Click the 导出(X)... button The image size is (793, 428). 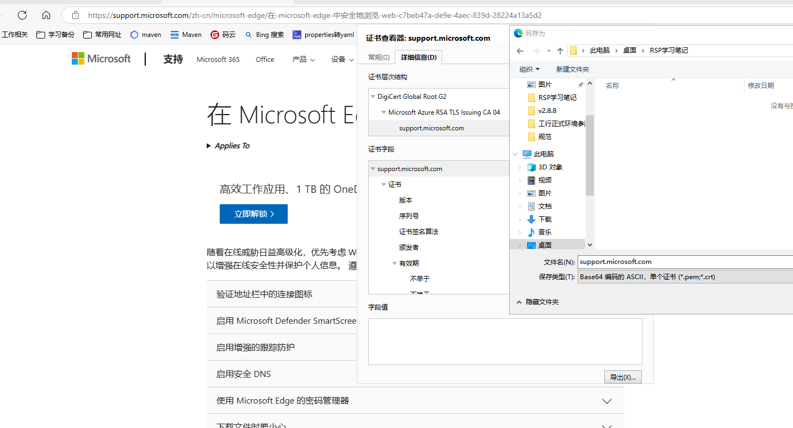(x=623, y=377)
